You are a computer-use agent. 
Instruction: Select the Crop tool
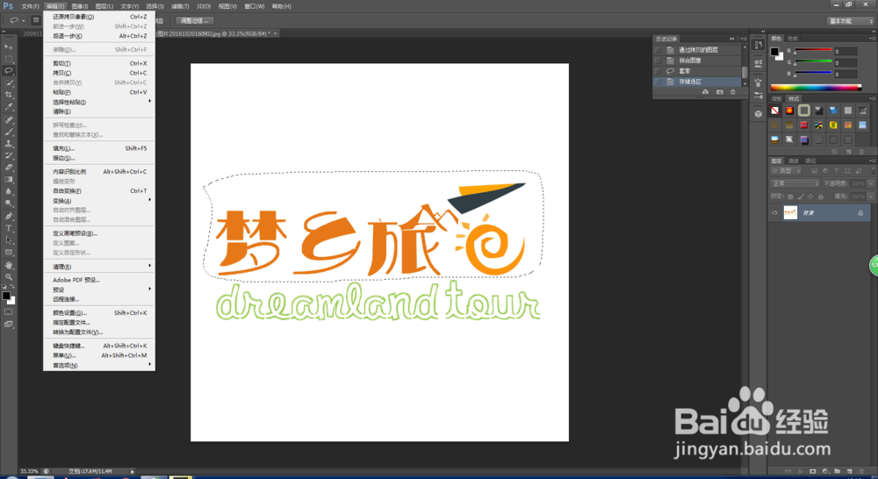coord(9,95)
